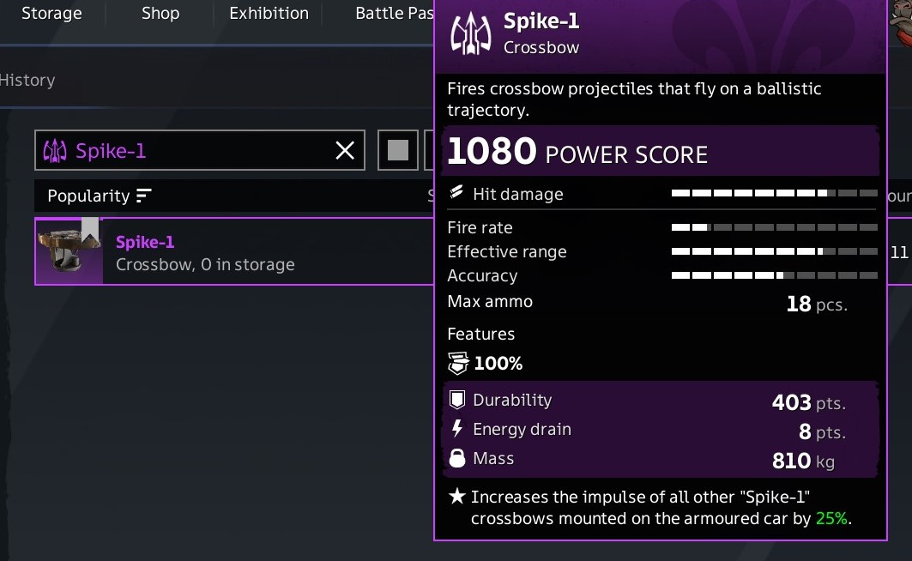Click the Hit damage bullet icon
Image resolution: width=912 pixels, height=561 pixels.
456,193
